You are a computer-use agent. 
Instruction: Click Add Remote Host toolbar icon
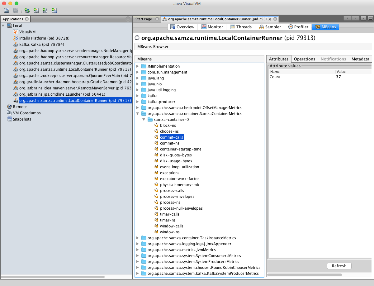point(27,11)
